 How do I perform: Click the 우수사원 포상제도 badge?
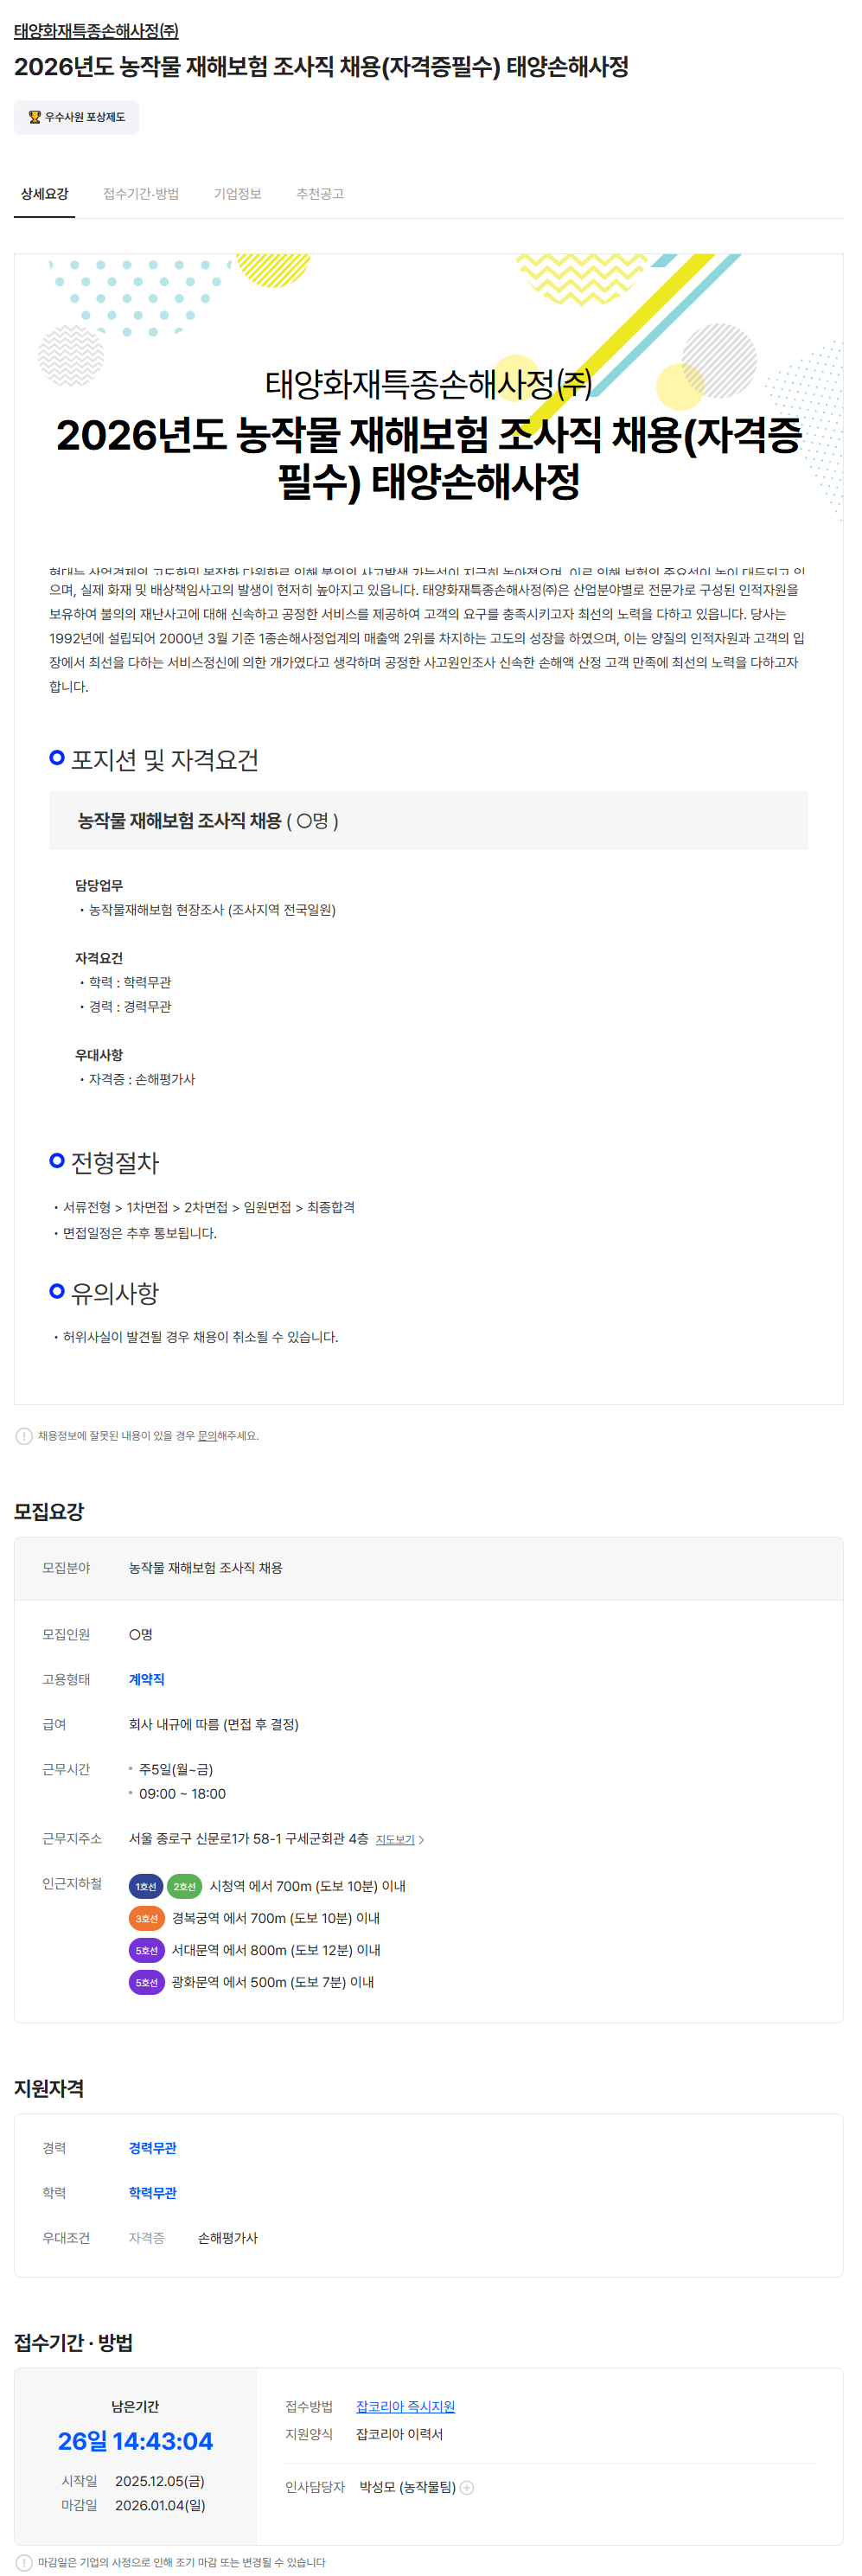77,117
